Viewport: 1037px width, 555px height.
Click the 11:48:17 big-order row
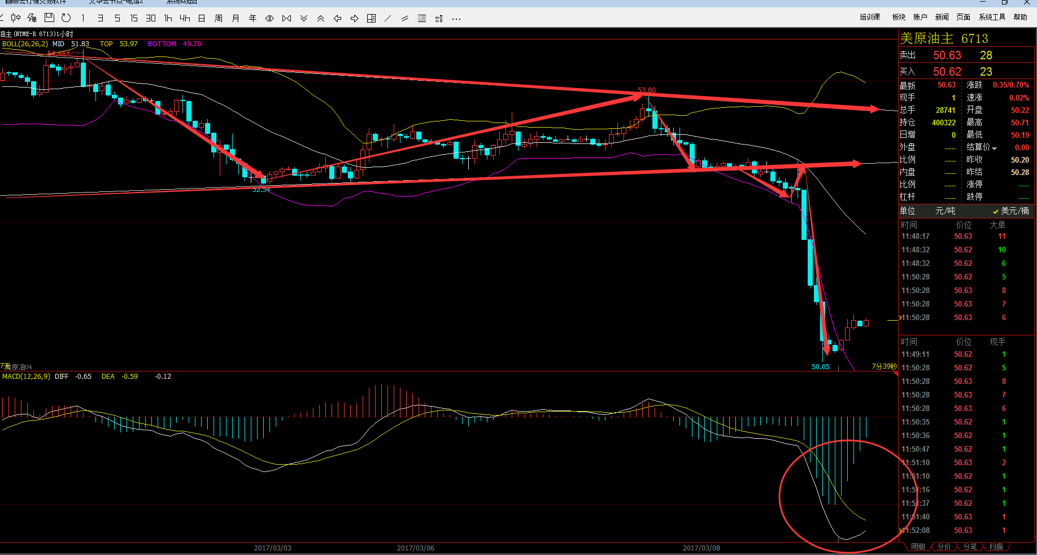(966, 237)
